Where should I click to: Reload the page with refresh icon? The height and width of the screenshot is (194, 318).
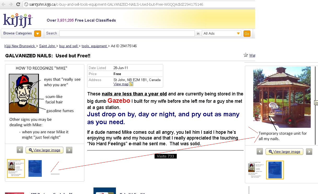pyautogui.click(x=18, y=4)
